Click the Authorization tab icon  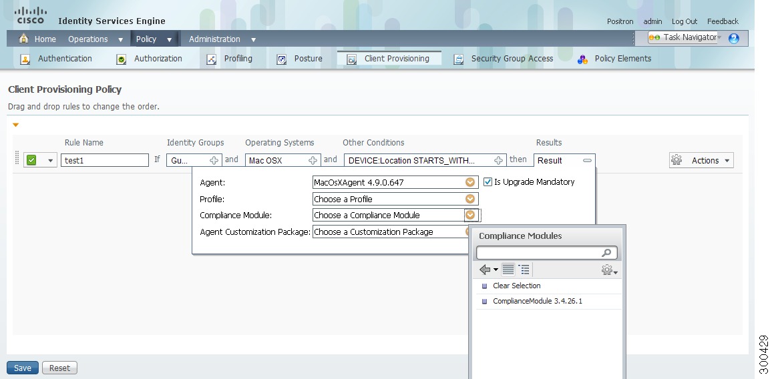[122, 59]
